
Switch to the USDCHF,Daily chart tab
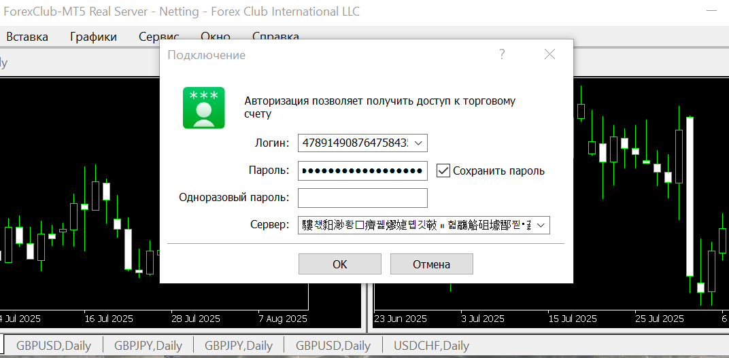pyautogui.click(x=431, y=346)
